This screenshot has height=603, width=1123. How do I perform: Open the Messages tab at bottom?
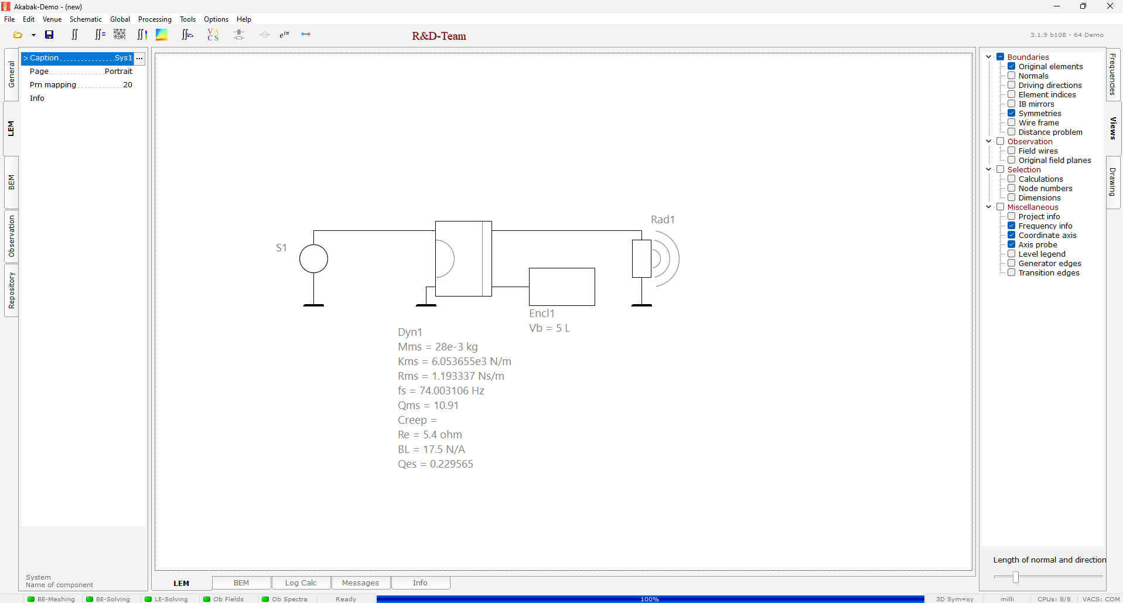tap(360, 582)
